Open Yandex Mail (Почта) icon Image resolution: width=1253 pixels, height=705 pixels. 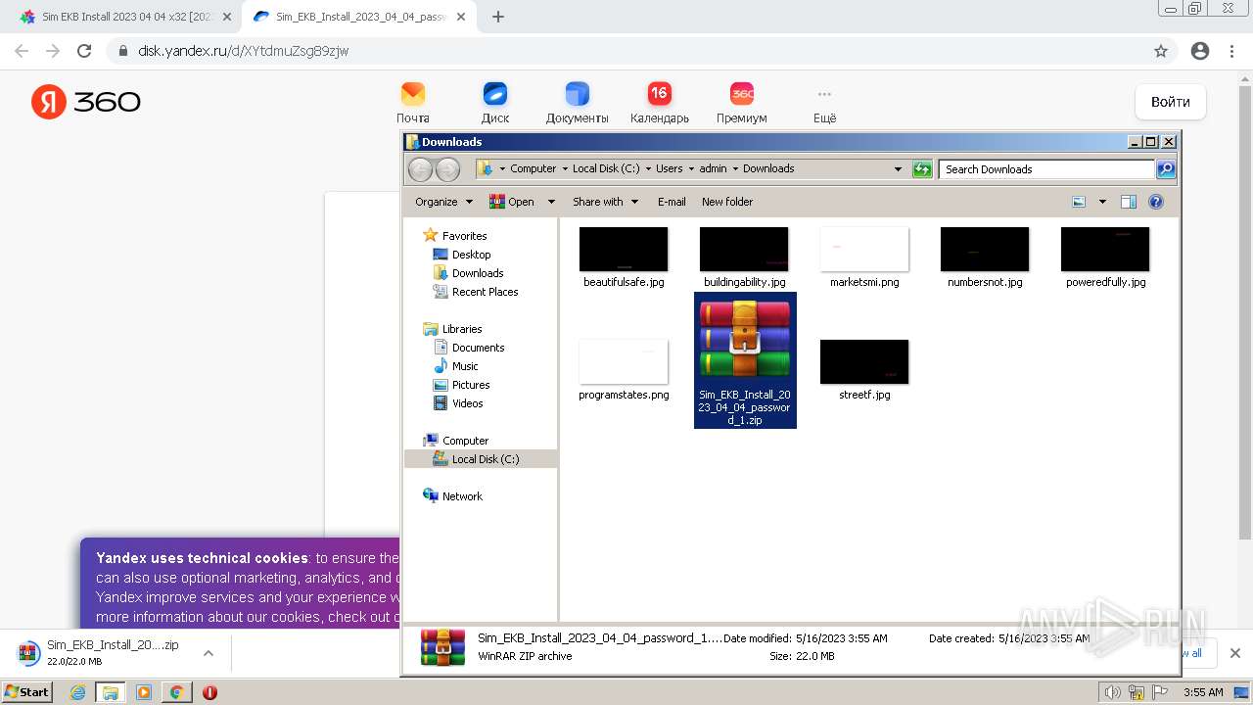click(413, 102)
